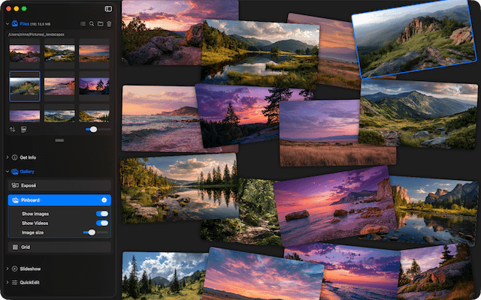Click the Gallery section title
Viewport: 481px width, 300px height.
(x=27, y=172)
